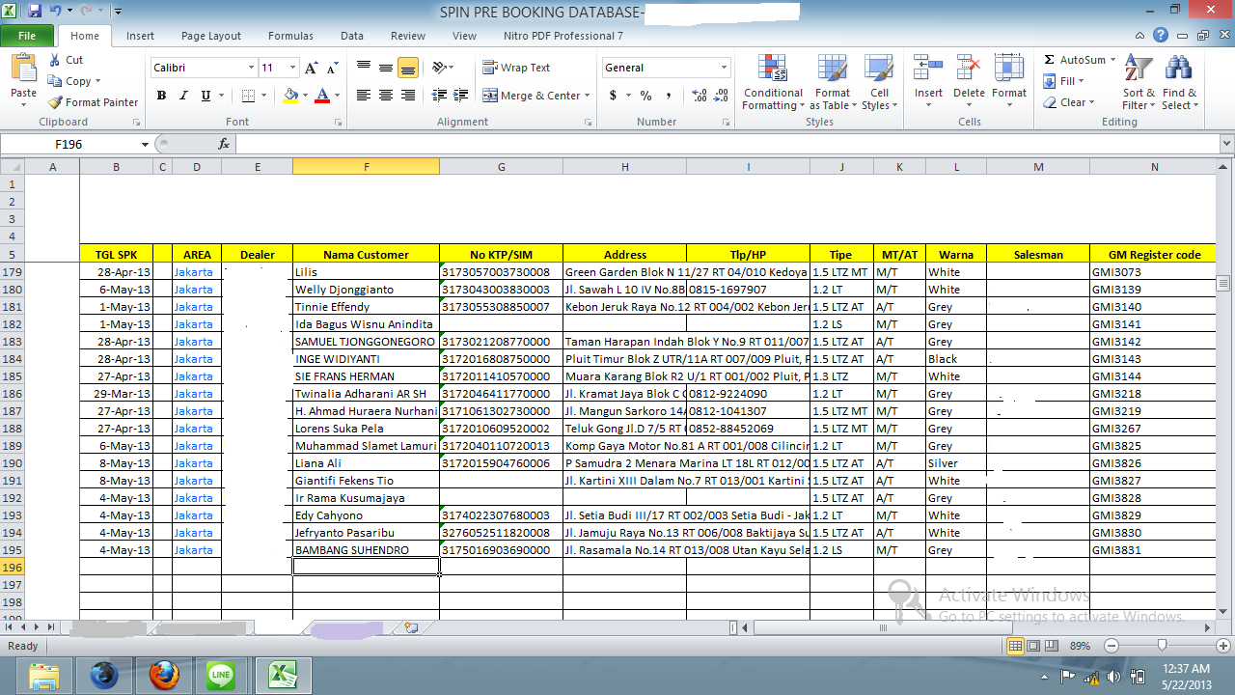
Task: Save workbook from Quick Access Toolbar
Action: (35, 11)
